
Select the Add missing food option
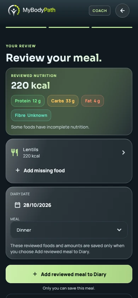click(x=40, y=171)
